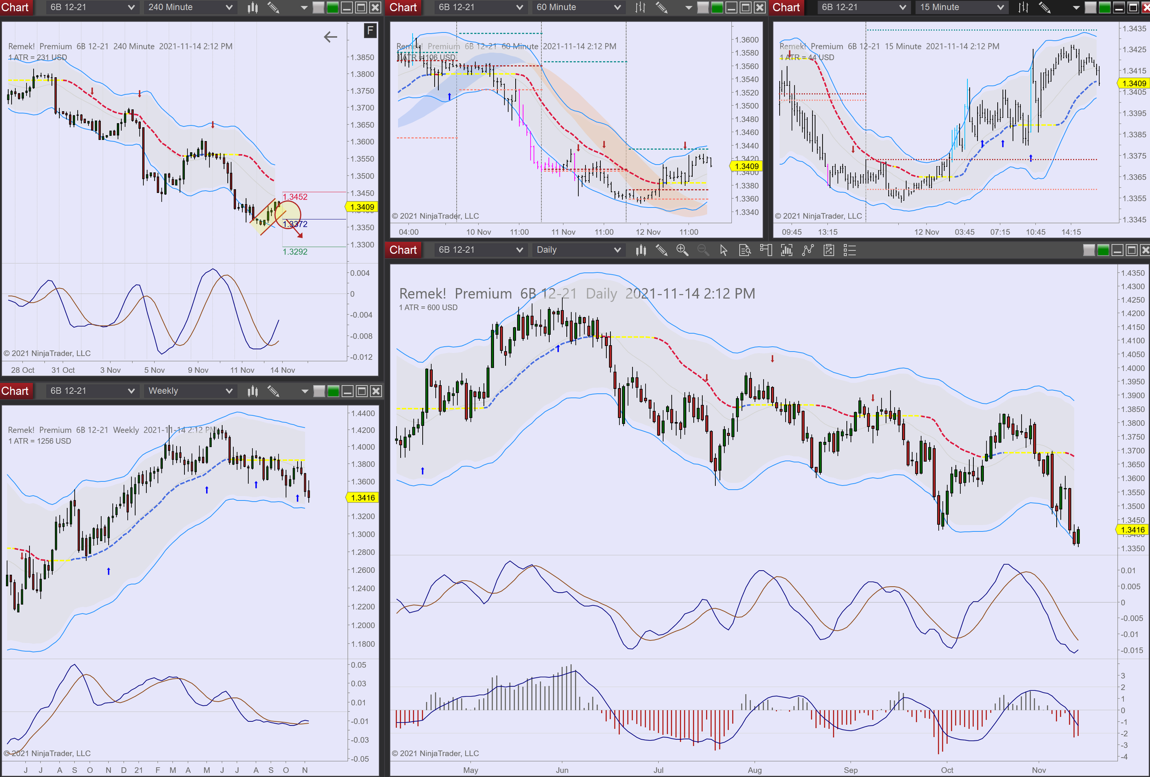This screenshot has height=777, width=1150.
Task: Click the back arrow button on the 240 Minute chart
Action: [x=330, y=37]
